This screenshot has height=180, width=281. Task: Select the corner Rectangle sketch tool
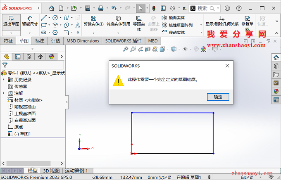point(44,25)
